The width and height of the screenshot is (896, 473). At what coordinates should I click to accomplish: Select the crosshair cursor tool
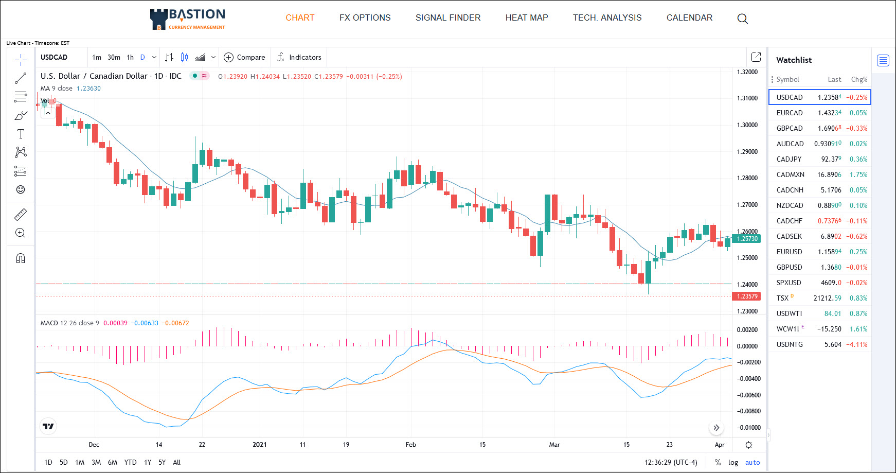21,60
